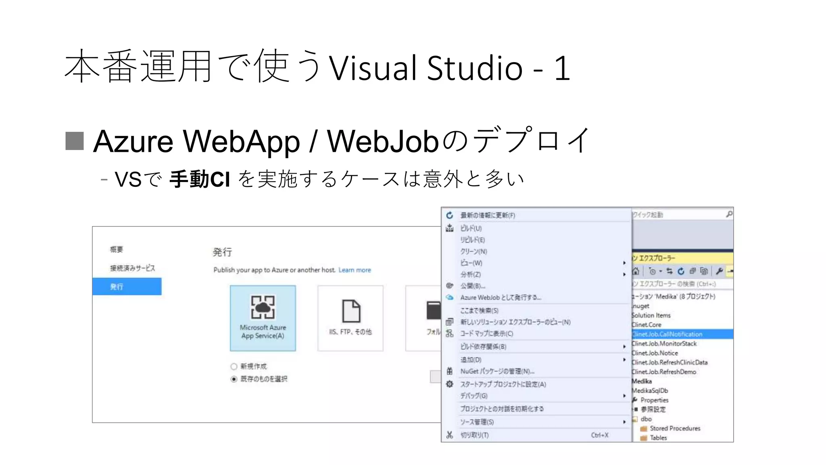Viewport: 826px width, 465px height.
Task: Click the Home icon in Solution Explorer toolbar
Action: pyautogui.click(x=636, y=271)
